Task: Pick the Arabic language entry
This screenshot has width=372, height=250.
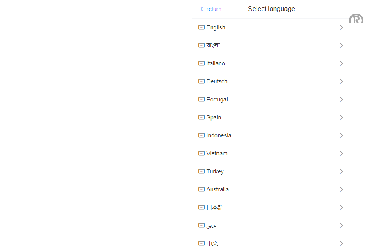Action: (x=212, y=225)
